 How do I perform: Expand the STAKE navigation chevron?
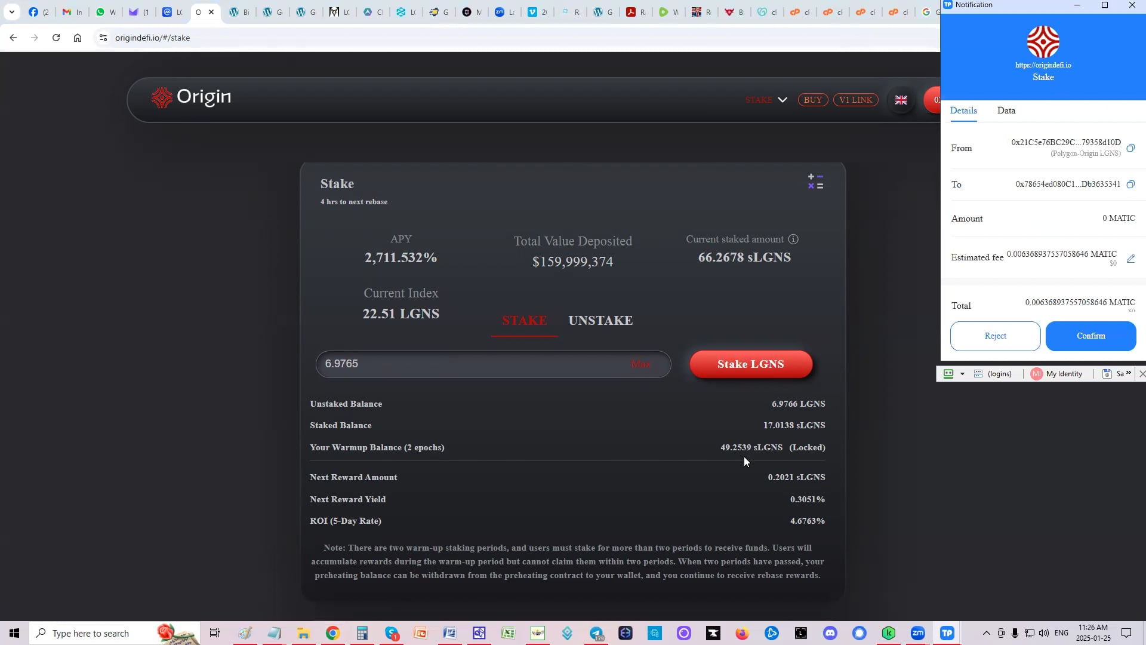tap(783, 100)
